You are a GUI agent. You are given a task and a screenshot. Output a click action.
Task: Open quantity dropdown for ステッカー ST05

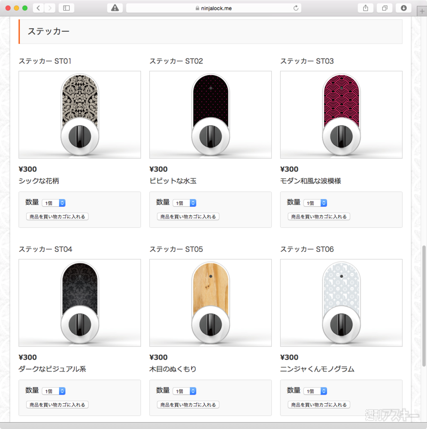click(185, 391)
